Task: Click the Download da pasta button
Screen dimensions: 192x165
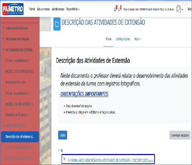Action: tap(180, 135)
